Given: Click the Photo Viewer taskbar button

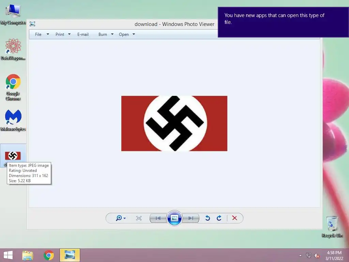Looking at the screenshot, I should [x=70, y=255].
